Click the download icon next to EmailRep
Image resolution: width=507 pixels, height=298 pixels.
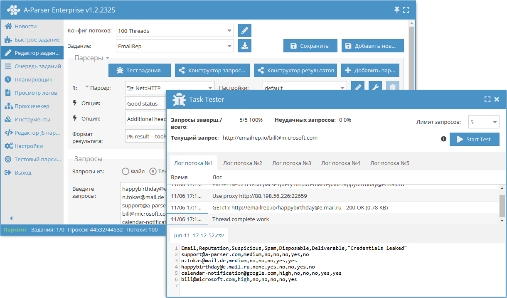click(245, 46)
